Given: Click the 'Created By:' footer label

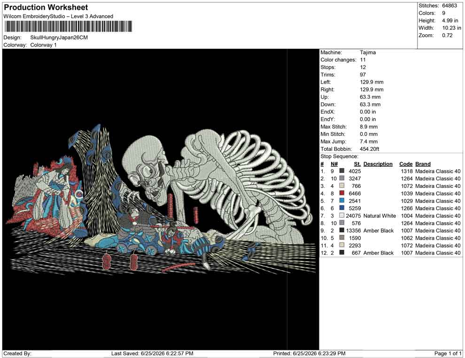Looking at the screenshot, I should pyautogui.click(x=17, y=353).
